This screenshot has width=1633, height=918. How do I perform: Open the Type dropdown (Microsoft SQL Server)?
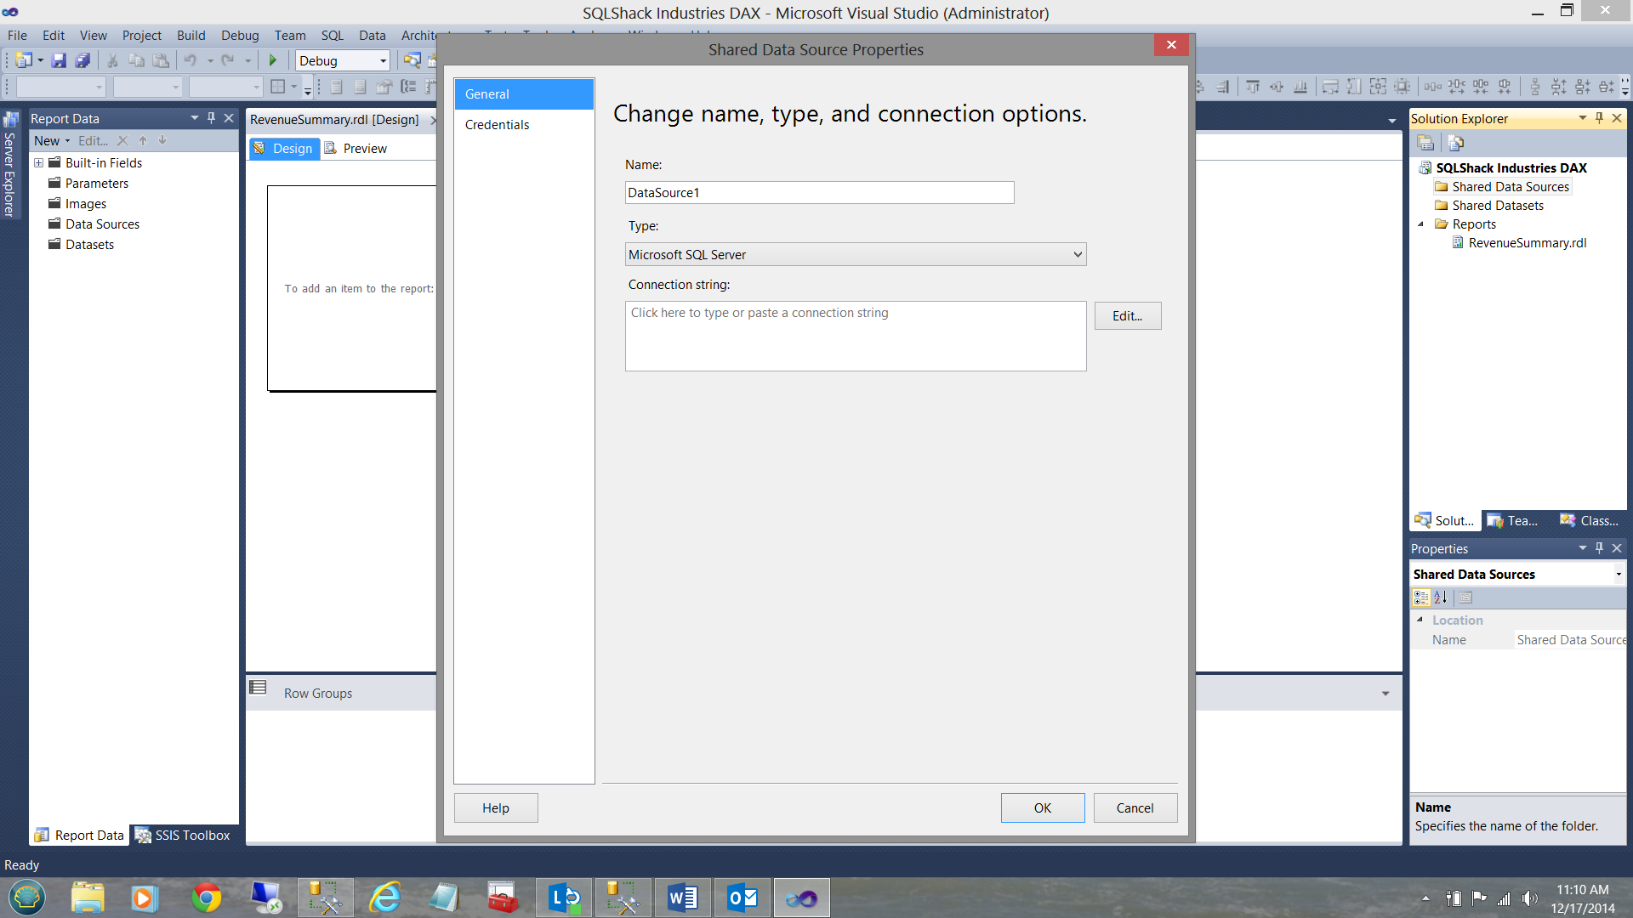pos(855,254)
